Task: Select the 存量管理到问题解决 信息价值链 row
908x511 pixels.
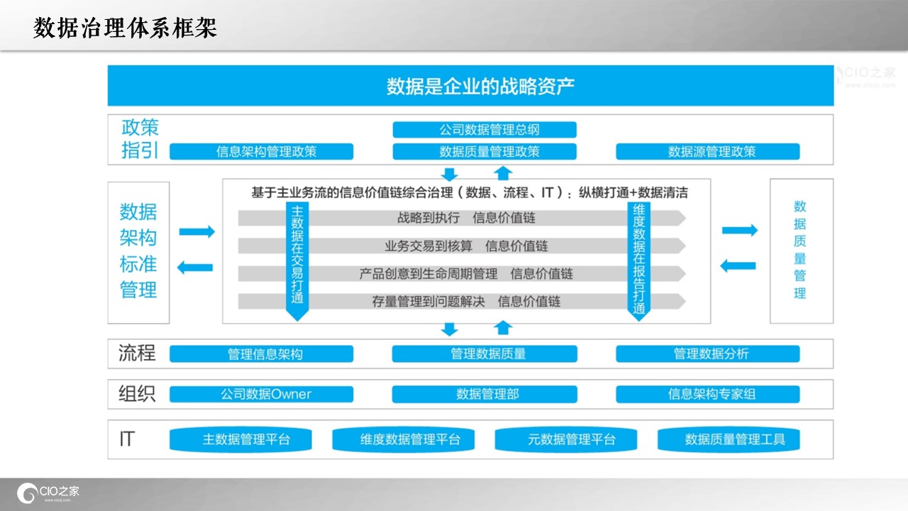Action: (462, 301)
